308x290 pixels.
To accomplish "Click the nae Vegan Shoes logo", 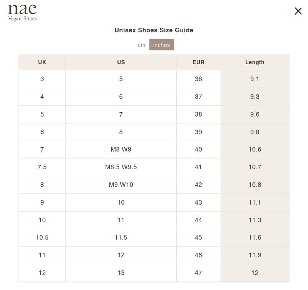I will click(x=22, y=12).
